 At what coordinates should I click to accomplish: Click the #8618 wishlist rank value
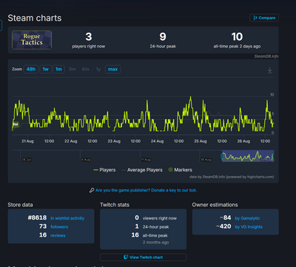tap(37, 217)
